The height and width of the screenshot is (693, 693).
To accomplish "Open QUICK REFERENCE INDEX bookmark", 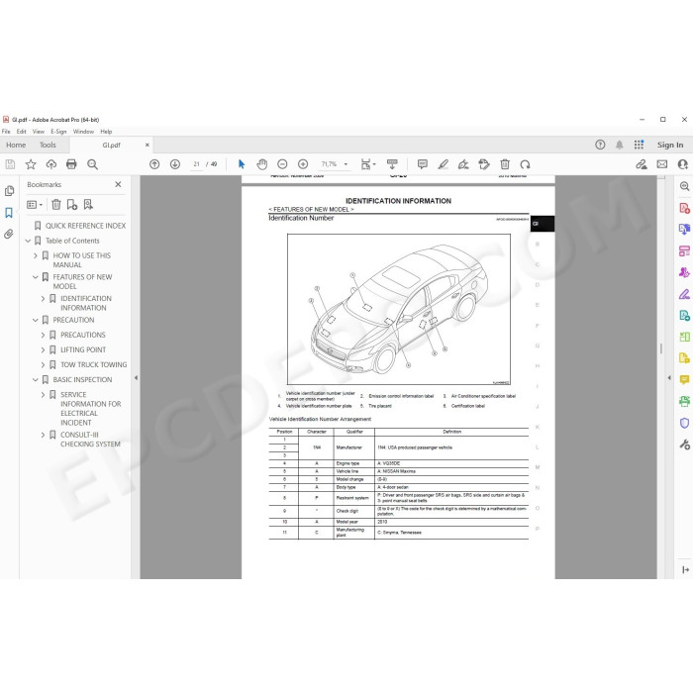I will (x=85, y=226).
